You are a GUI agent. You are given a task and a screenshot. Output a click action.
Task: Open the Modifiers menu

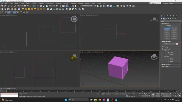coord(34,3)
